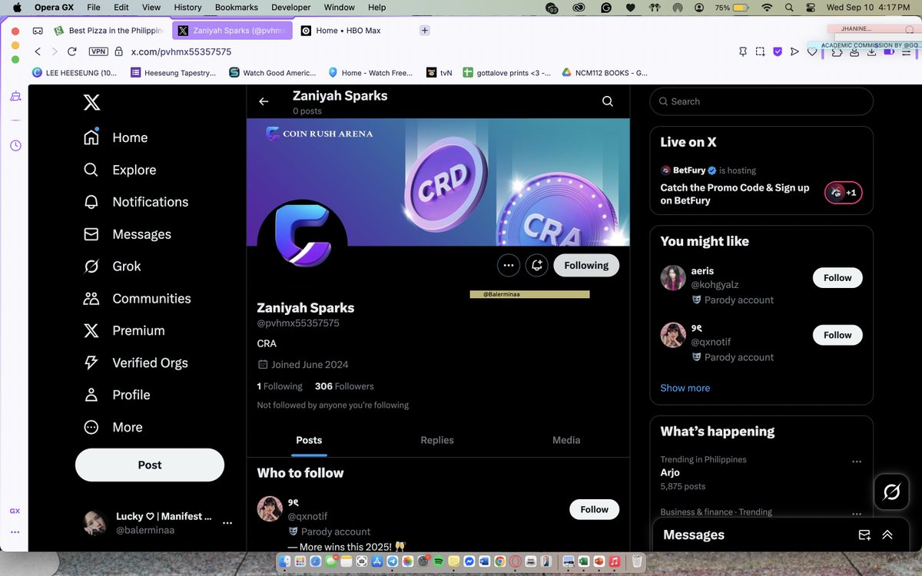Compose new message in Messages drawer
The image size is (922, 576).
[x=864, y=535]
